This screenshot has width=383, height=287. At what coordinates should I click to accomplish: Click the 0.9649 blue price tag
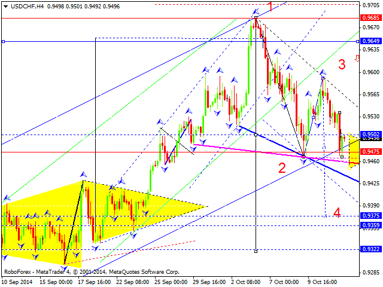(371, 41)
